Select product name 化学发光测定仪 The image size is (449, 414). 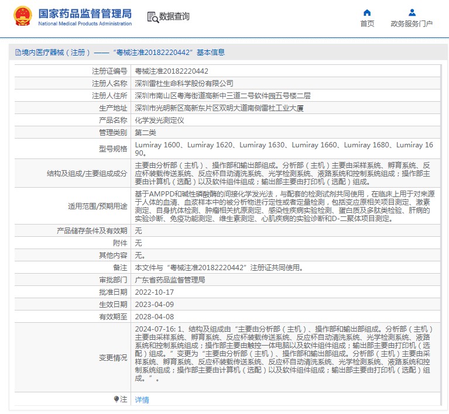[x=159, y=120]
